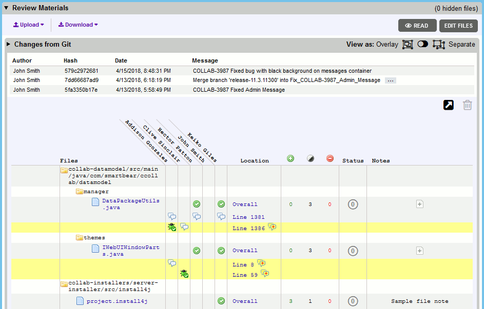The width and height of the screenshot is (484, 309).
Task: Open the Line 1381 location link
Action: pos(248,217)
